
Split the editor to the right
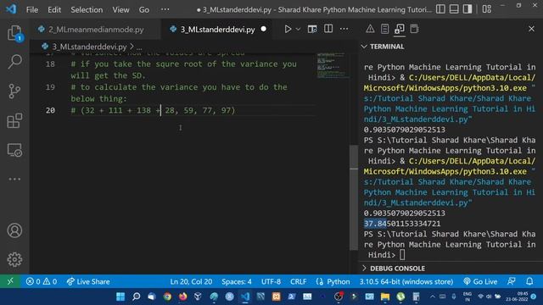click(328, 29)
